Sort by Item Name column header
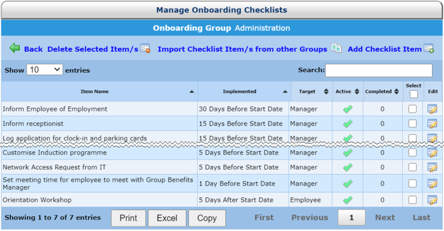 100,92
